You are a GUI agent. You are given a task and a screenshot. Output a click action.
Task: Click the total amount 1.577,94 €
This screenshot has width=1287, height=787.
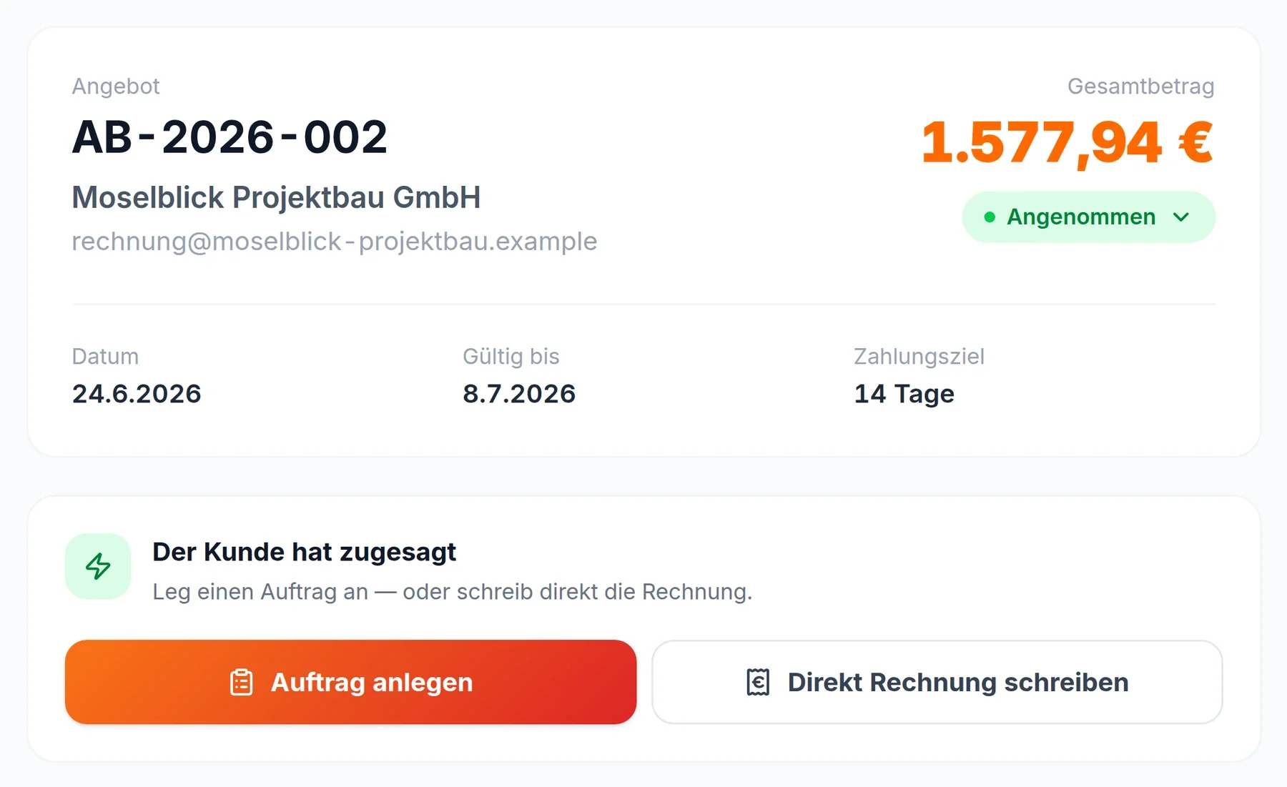coord(1067,143)
